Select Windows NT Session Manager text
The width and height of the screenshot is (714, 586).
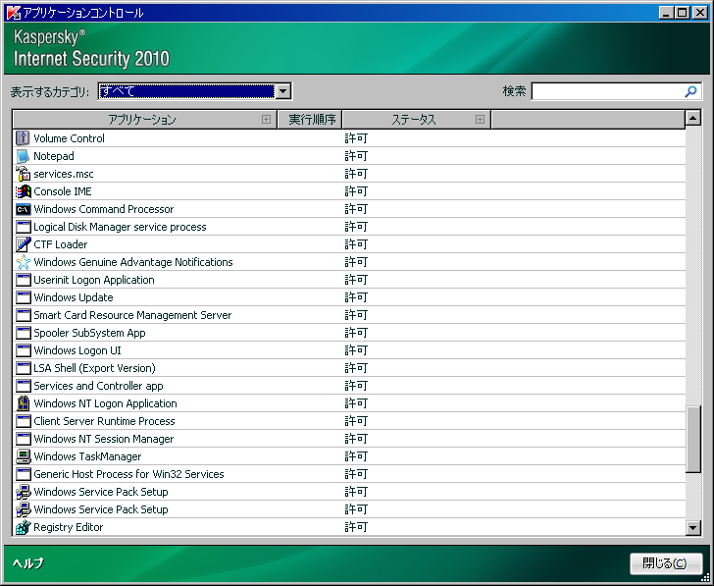tap(104, 440)
